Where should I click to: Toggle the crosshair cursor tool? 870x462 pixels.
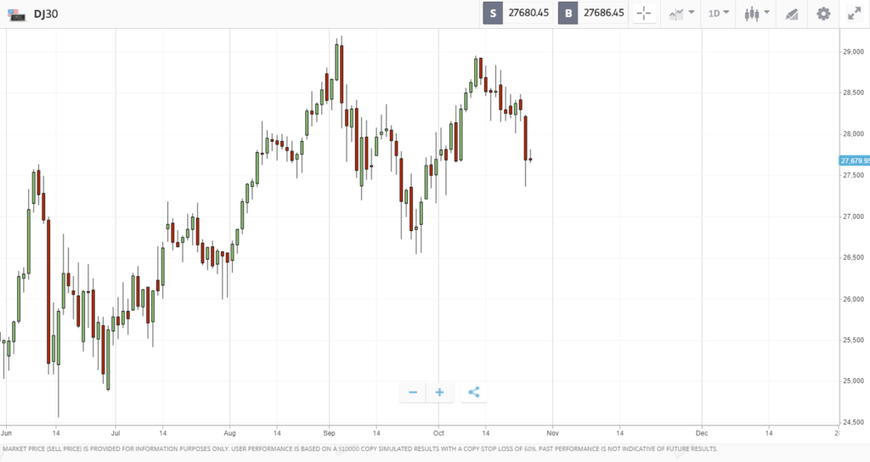point(644,14)
